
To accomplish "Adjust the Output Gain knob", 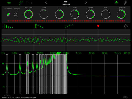I will (121, 14).
